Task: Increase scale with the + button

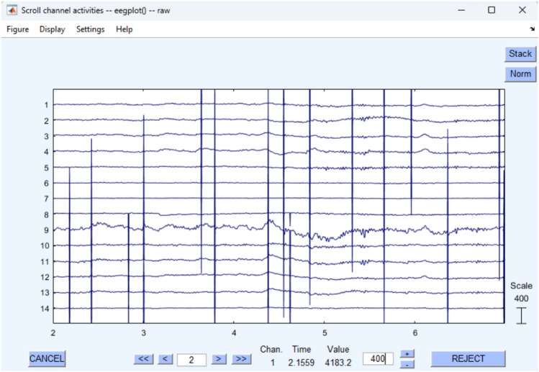Action: click(x=407, y=354)
